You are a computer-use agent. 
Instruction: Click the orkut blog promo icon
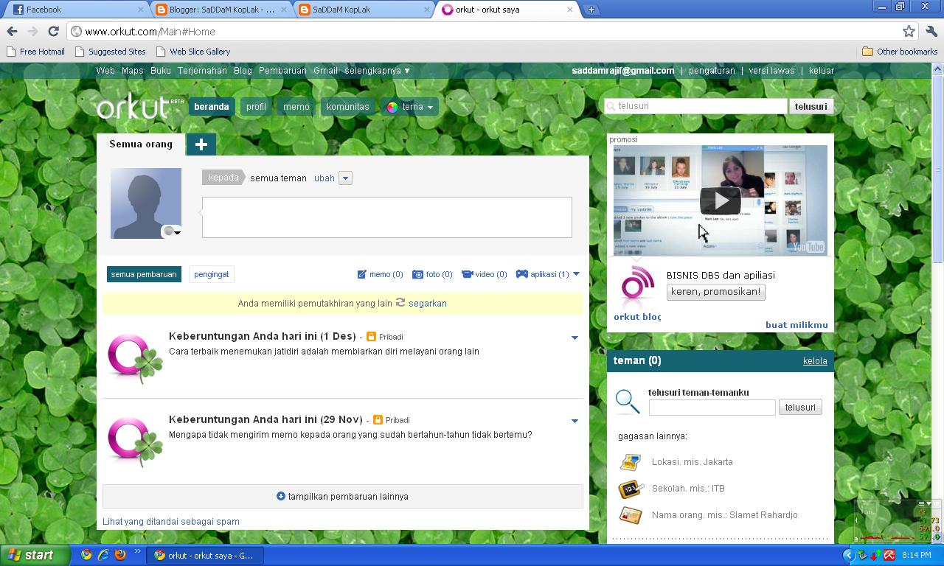pos(637,284)
